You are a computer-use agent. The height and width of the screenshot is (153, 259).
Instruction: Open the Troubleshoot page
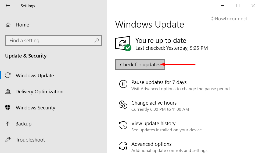click(30, 140)
